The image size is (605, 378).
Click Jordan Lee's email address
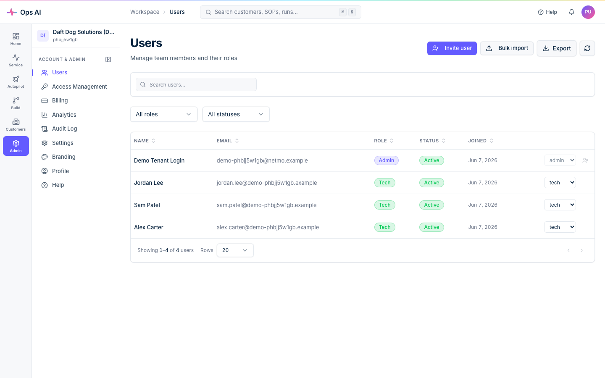coord(267,183)
